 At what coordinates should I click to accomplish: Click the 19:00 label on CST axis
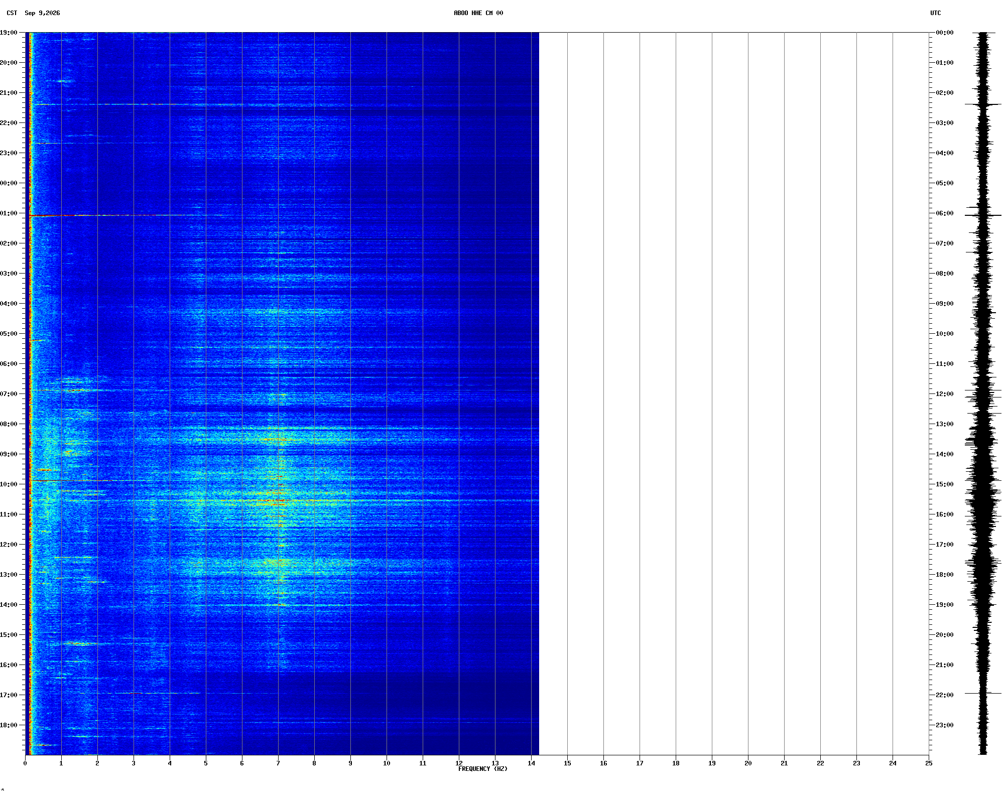(9, 33)
